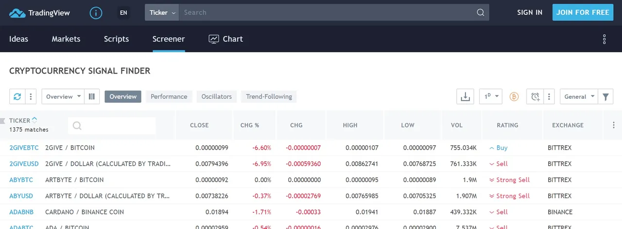The image size is (622, 229).
Task: Open the General filter dropdown
Action: pos(579,97)
